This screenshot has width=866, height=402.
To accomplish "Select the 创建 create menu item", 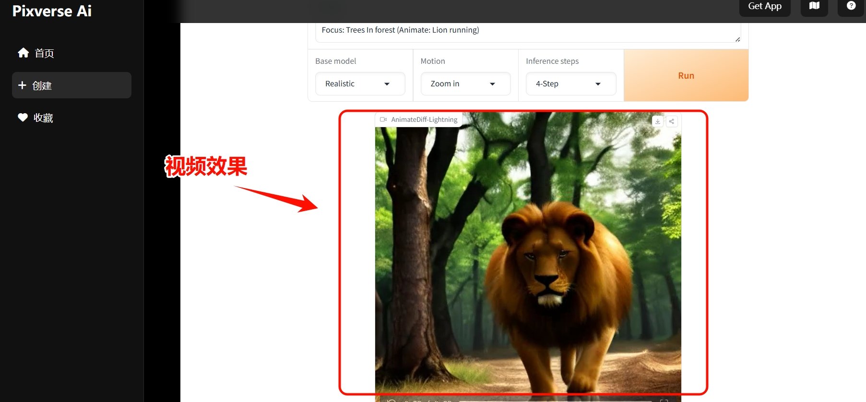I will [x=71, y=85].
